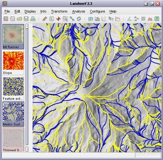Open the text notes editor icon

[x=52, y=19]
